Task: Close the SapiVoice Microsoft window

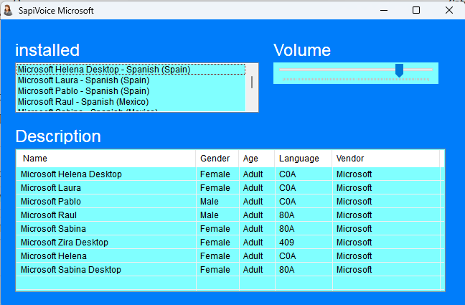Action: coord(449,10)
